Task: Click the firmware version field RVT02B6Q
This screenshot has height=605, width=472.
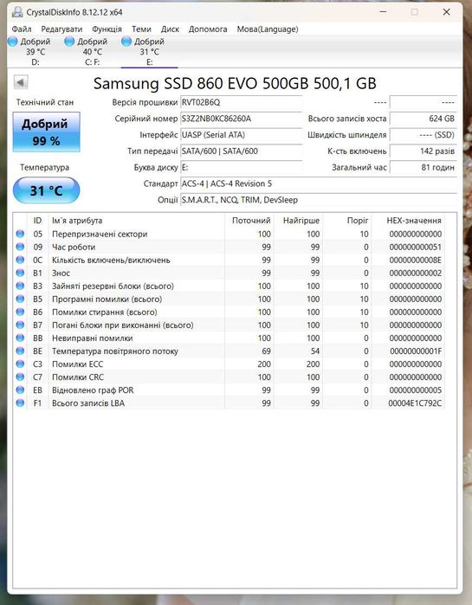Action: pos(242,103)
